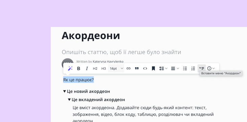Toggle bold formatting
Viewport: 247px width, 122px height.
click(x=78, y=68)
